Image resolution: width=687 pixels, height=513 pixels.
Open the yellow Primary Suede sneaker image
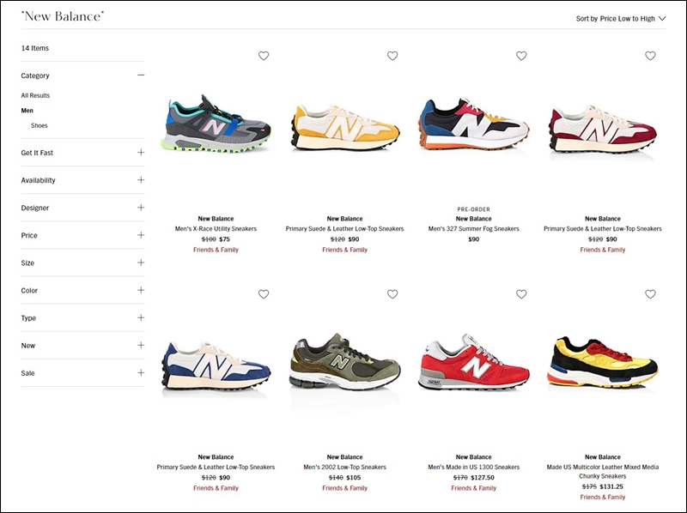(345, 127)
